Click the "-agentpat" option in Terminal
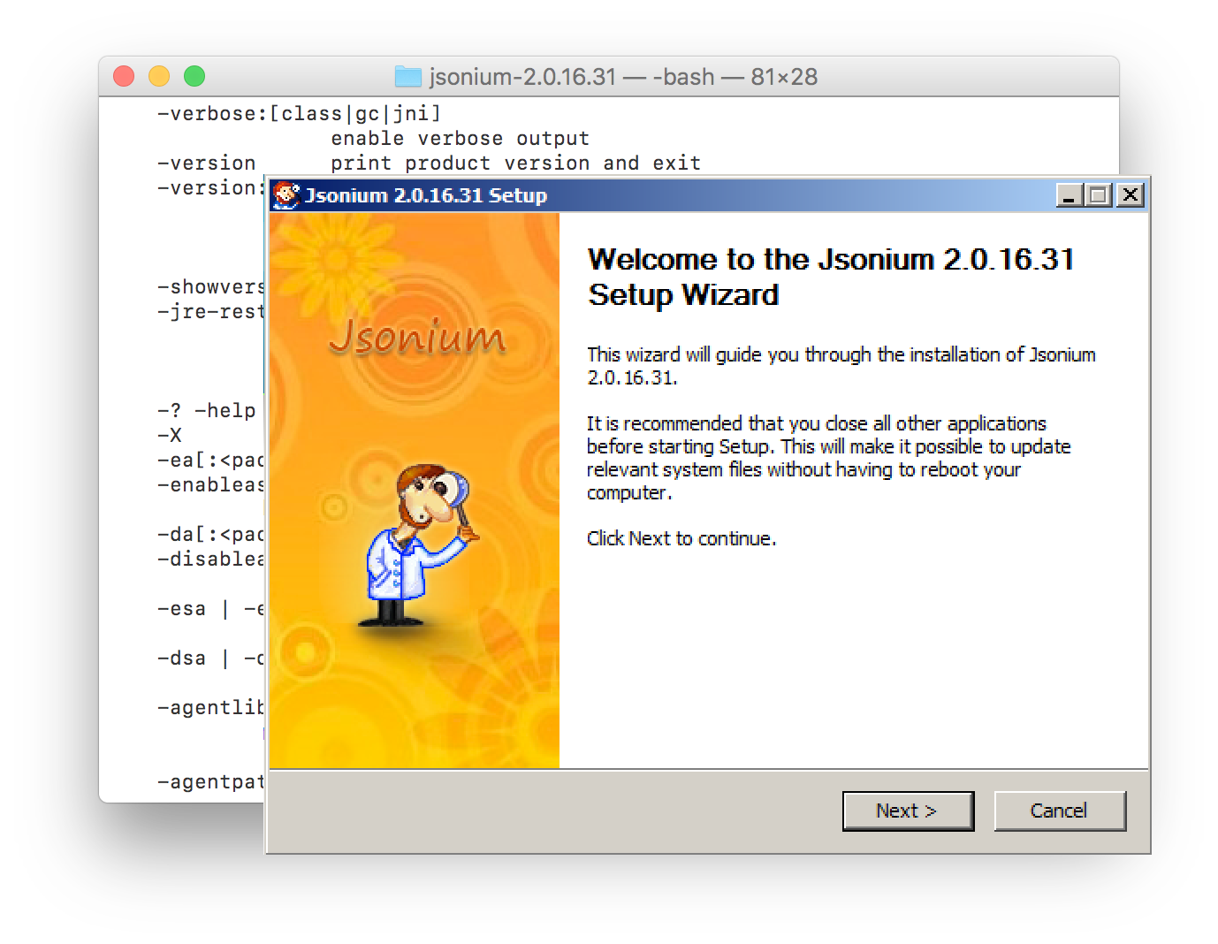The image size is (1218, 944). (210, 781)
